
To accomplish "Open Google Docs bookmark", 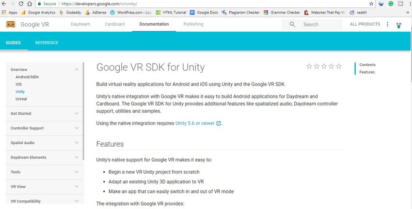I will tap(204, 12).
